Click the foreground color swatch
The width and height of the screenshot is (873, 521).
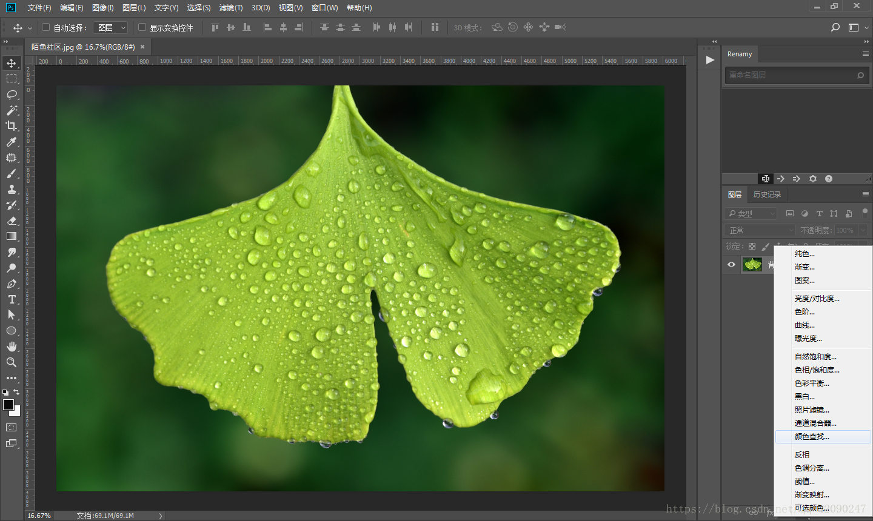point(8,405)
